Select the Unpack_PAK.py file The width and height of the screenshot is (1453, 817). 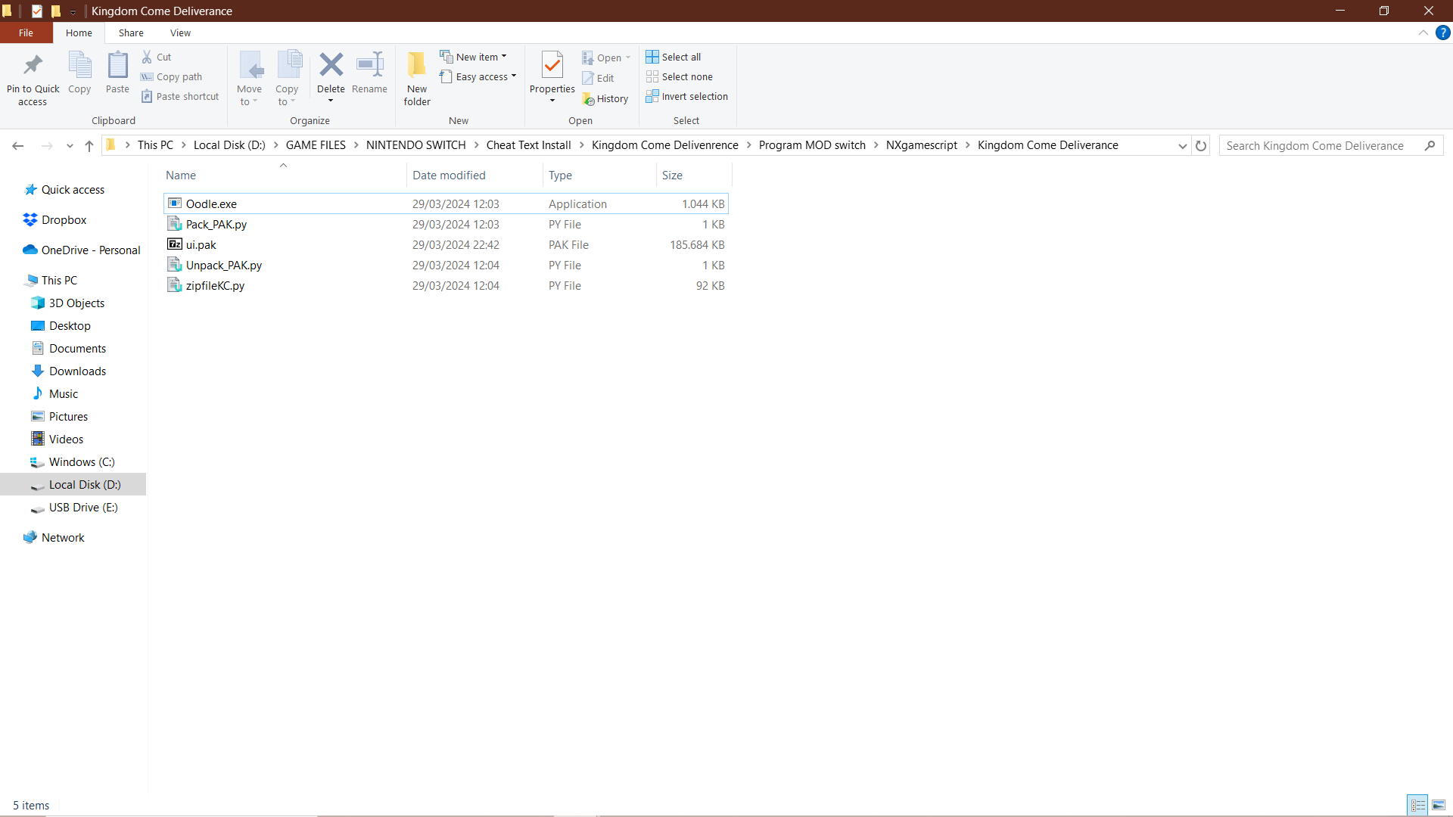tap(446, 265)
